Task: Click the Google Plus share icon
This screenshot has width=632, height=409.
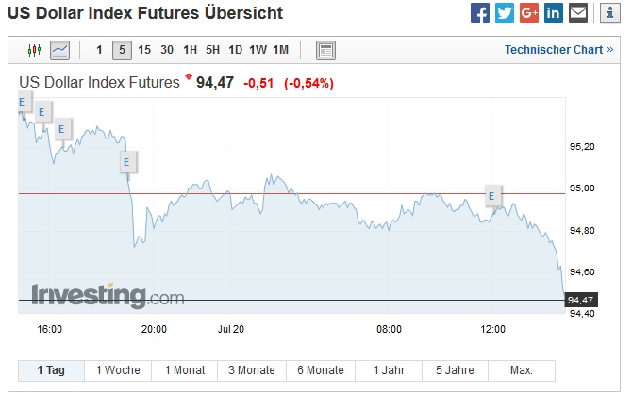Action: tap(529, 13)
